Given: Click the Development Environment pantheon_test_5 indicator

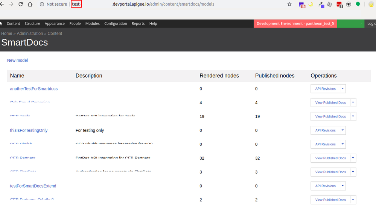Looking at the screenshot, I should pos(295,23).
